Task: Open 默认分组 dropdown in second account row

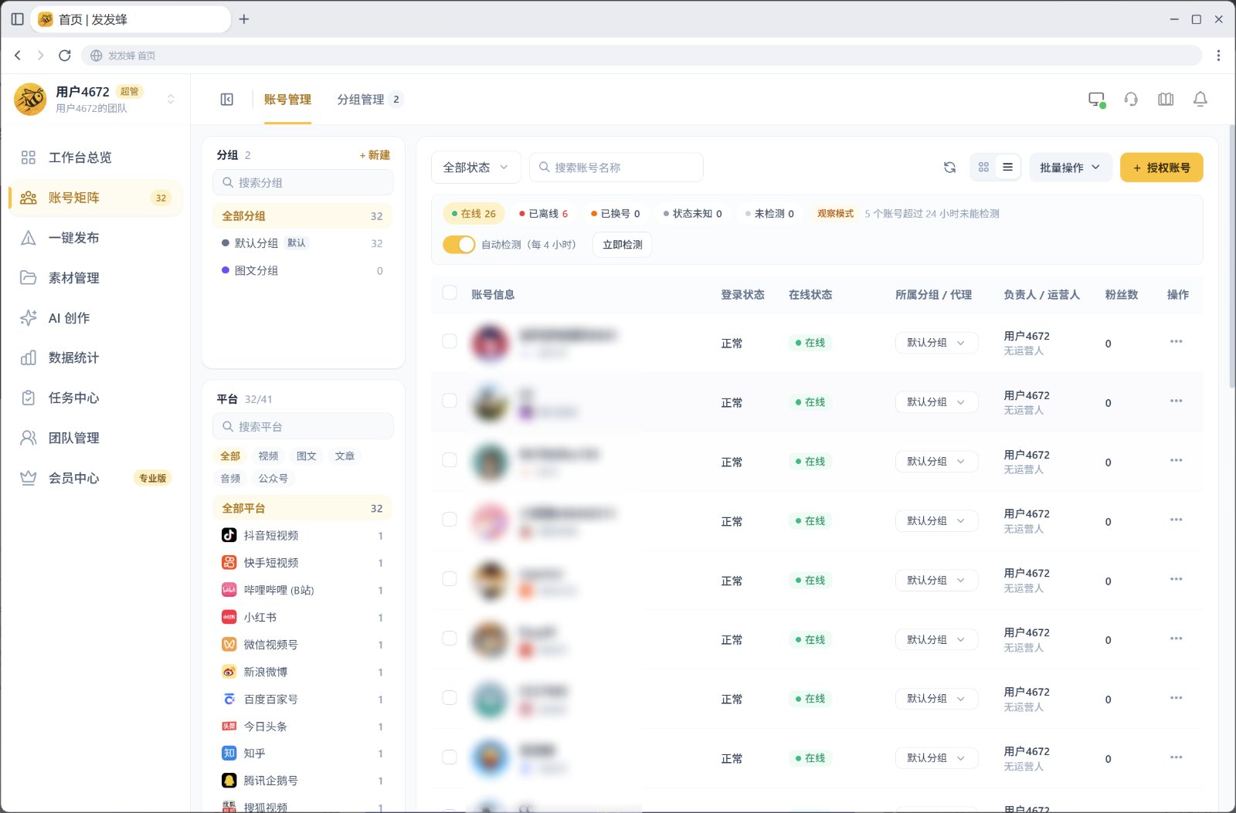Action: coord(936,402)
